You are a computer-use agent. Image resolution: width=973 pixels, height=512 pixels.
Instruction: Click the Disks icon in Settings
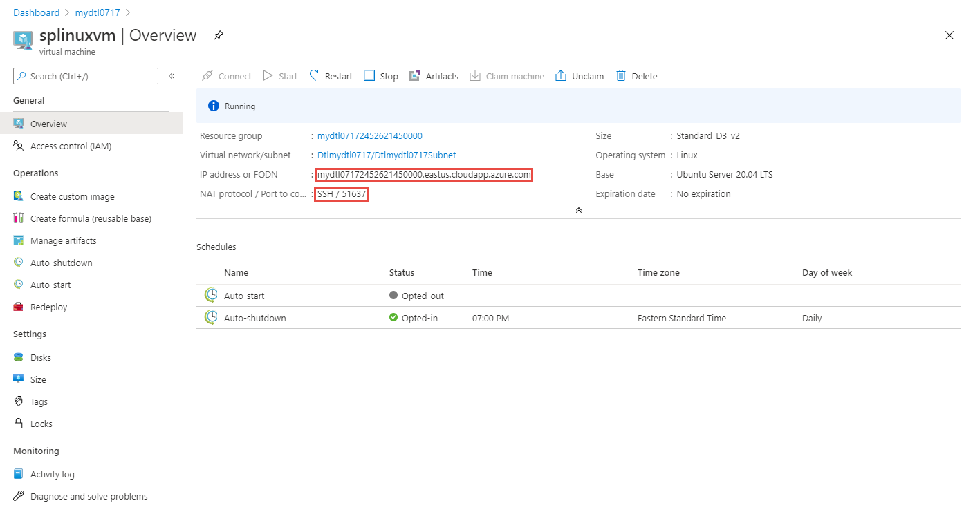19,357
